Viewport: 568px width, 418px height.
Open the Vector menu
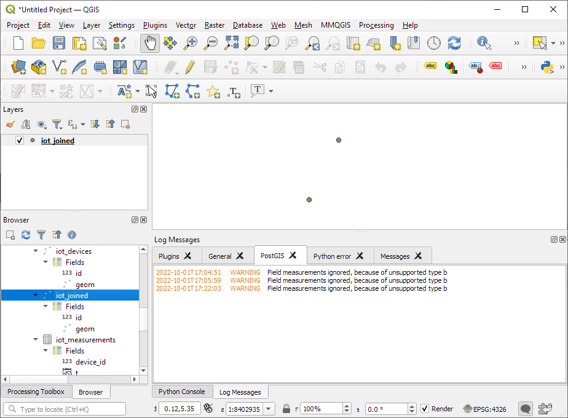pos(186,25)
